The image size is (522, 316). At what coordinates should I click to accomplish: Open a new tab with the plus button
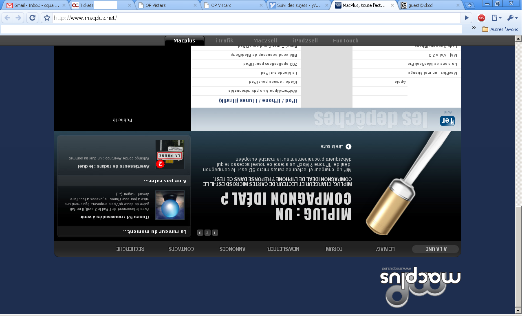tap(470, 5)
